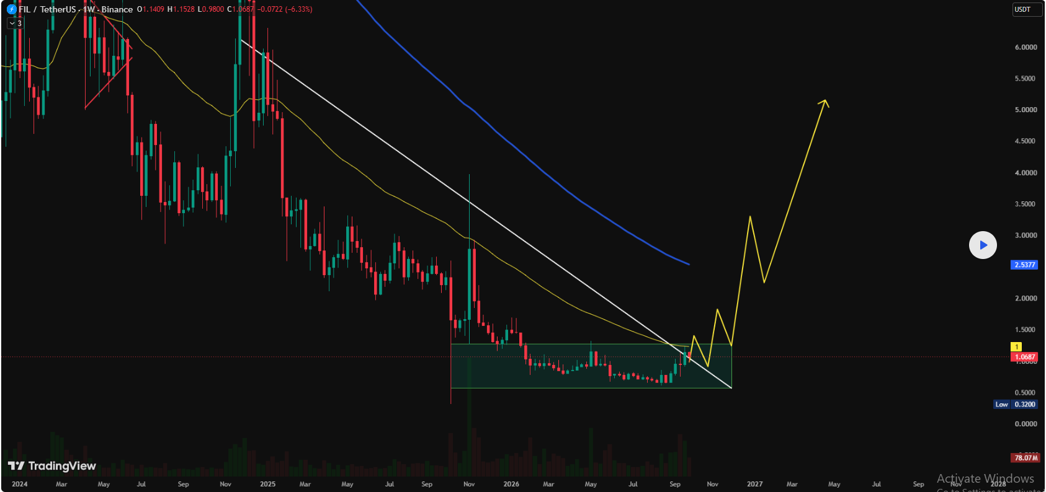Click the 78.07M volume label

1026,458
